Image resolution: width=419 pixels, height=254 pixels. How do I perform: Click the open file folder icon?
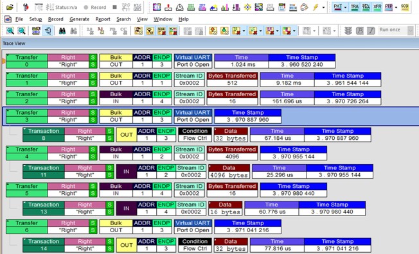[x=10, y=7]
